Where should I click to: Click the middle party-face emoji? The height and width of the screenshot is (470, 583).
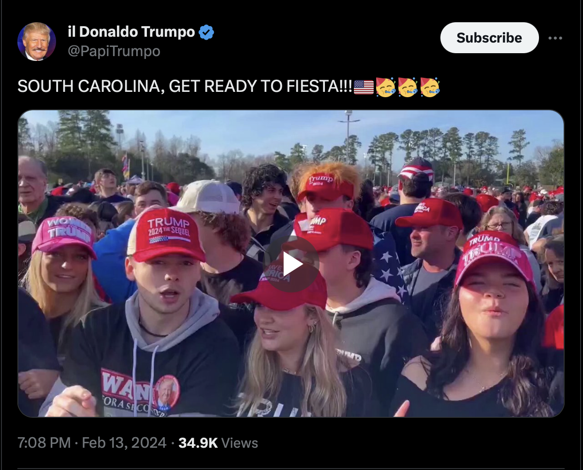tap(408, 87)
